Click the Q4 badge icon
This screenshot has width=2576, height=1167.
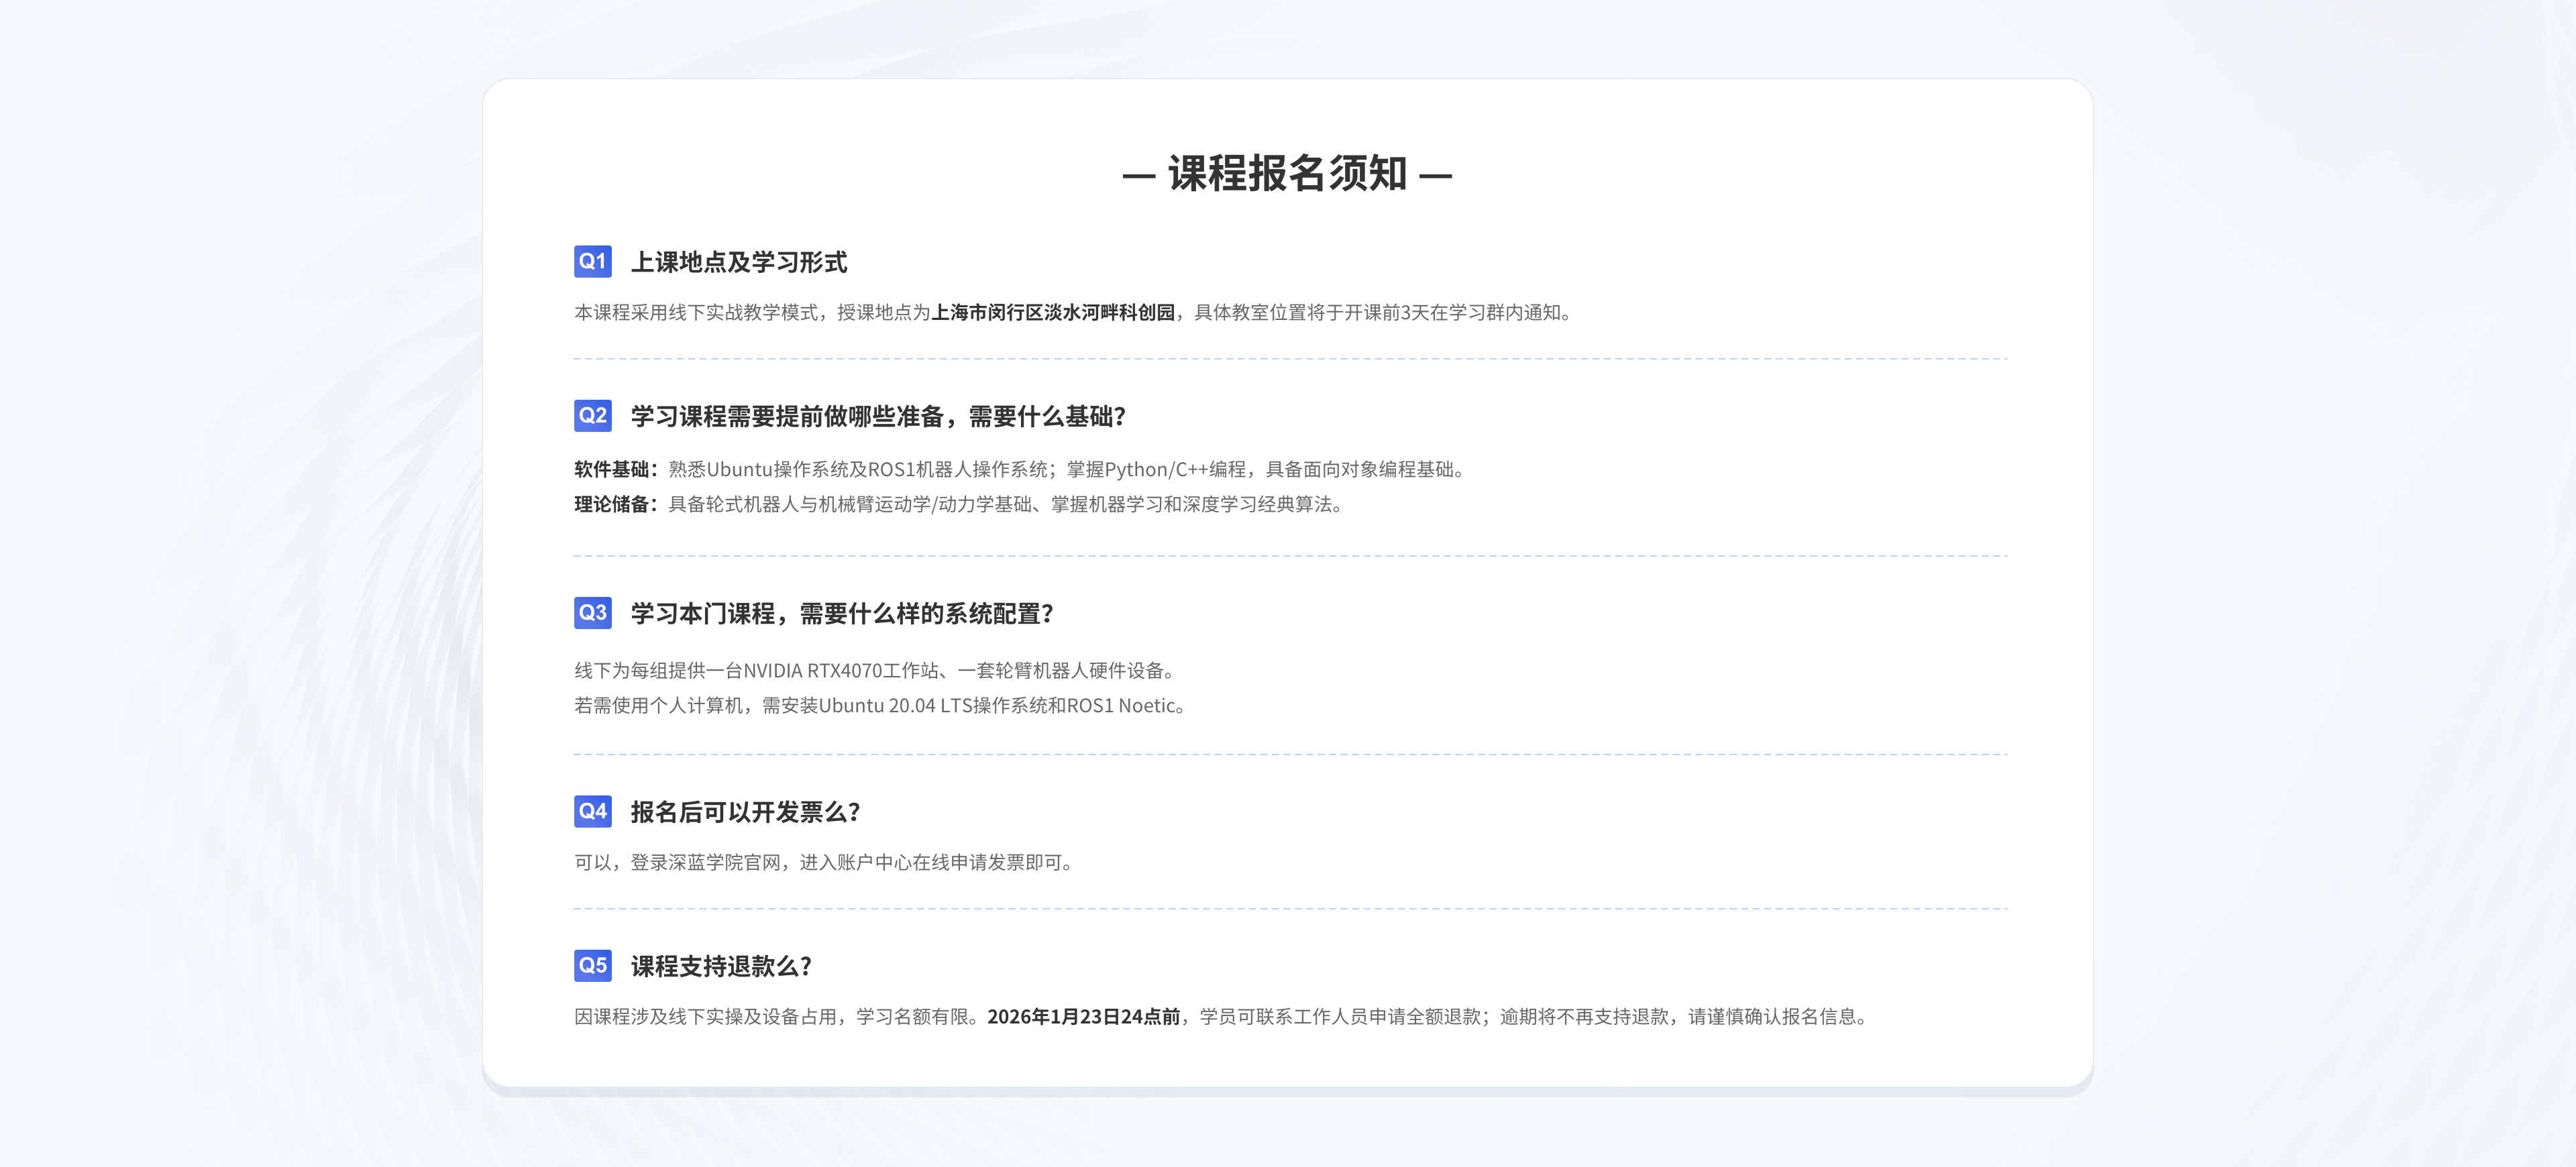coord(592,811)
